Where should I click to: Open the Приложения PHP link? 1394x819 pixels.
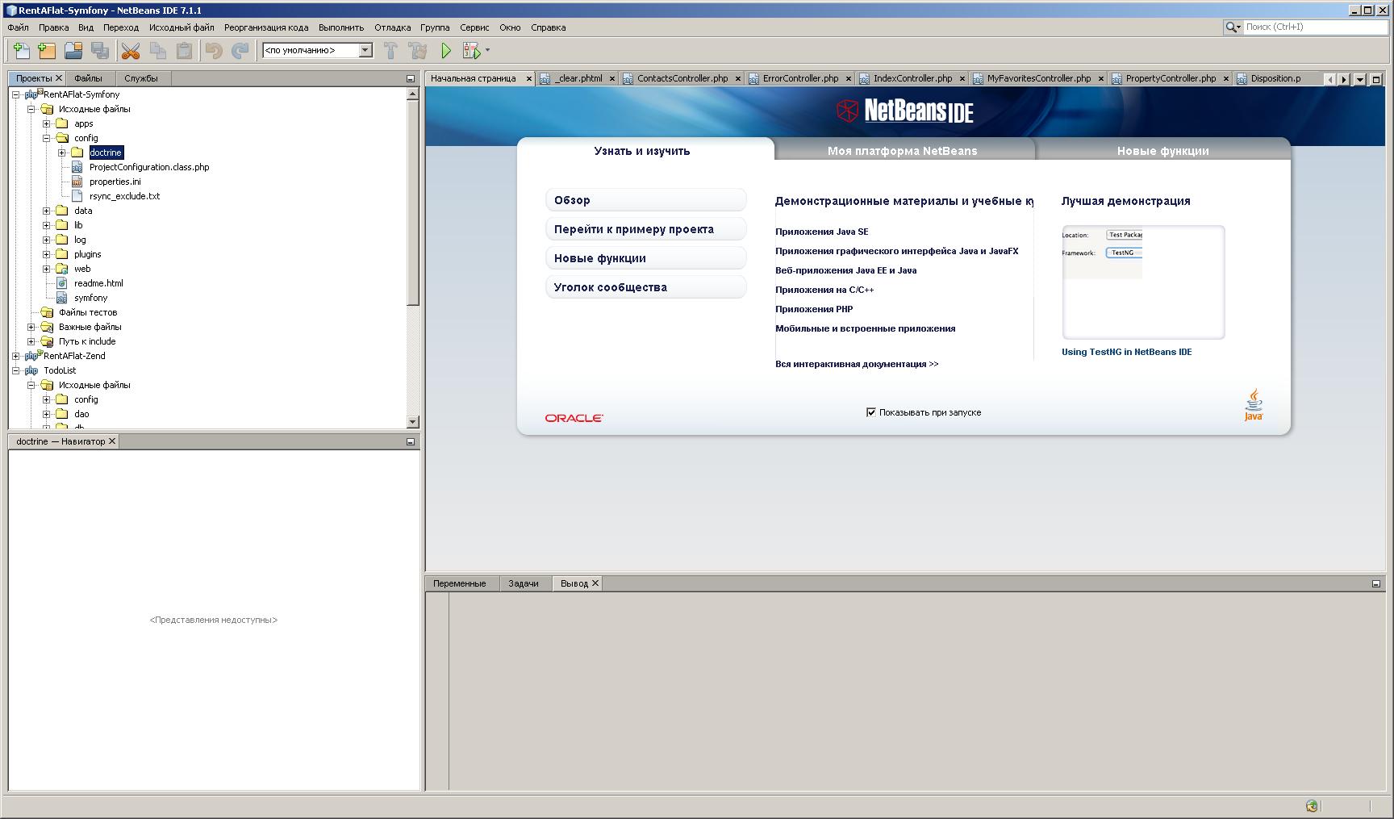[814, 309]
